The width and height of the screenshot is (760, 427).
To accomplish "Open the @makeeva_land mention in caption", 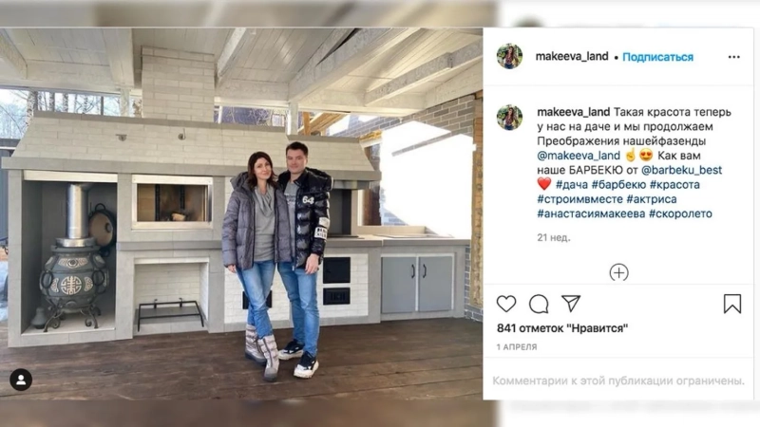I will pyautogui.click(x=579, y=156).
